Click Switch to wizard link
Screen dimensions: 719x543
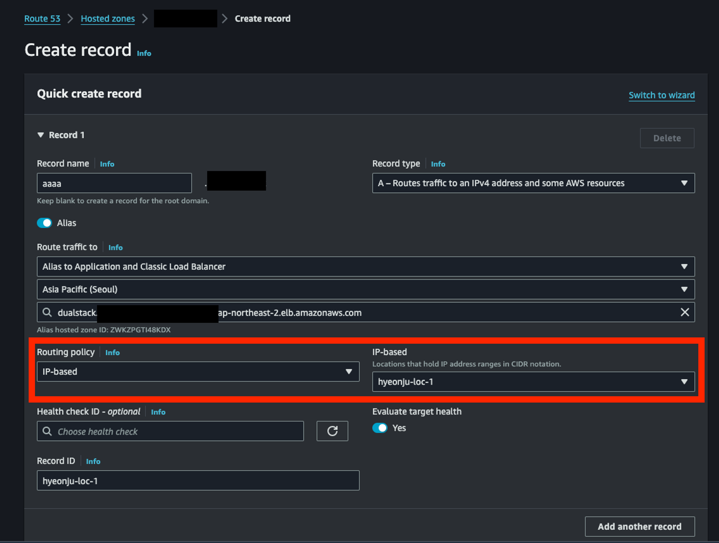pos(661,95)
